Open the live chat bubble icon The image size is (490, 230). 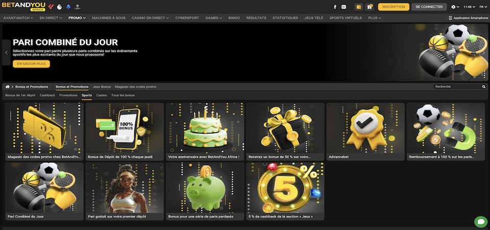point(481,222)
